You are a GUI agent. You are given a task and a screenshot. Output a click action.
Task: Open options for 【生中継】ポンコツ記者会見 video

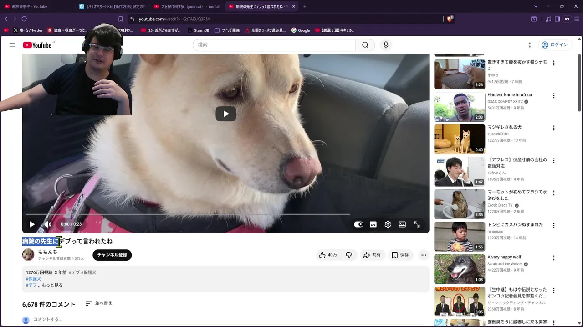point(554,290)
